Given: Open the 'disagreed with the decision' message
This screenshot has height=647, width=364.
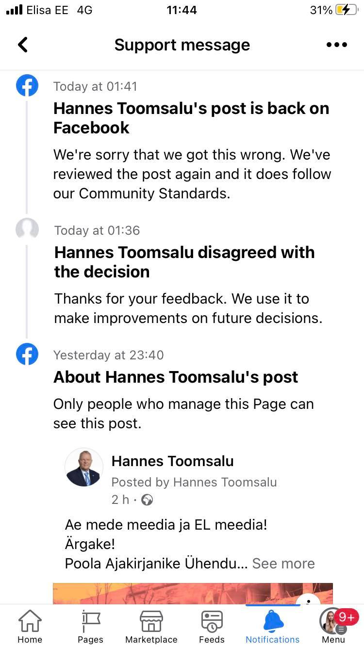Looking at the screenshot, I should 184,262.
